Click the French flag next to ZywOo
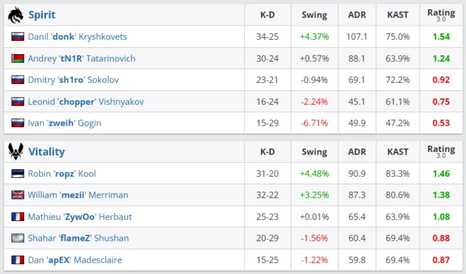466x274 pixels. 17,217
